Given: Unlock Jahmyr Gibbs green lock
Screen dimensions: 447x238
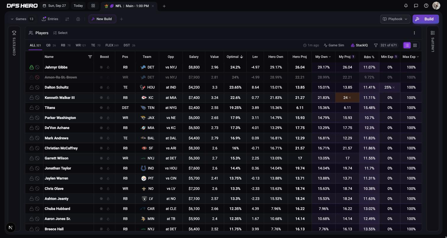Looking at the screenshot, I should coord(31,67).
